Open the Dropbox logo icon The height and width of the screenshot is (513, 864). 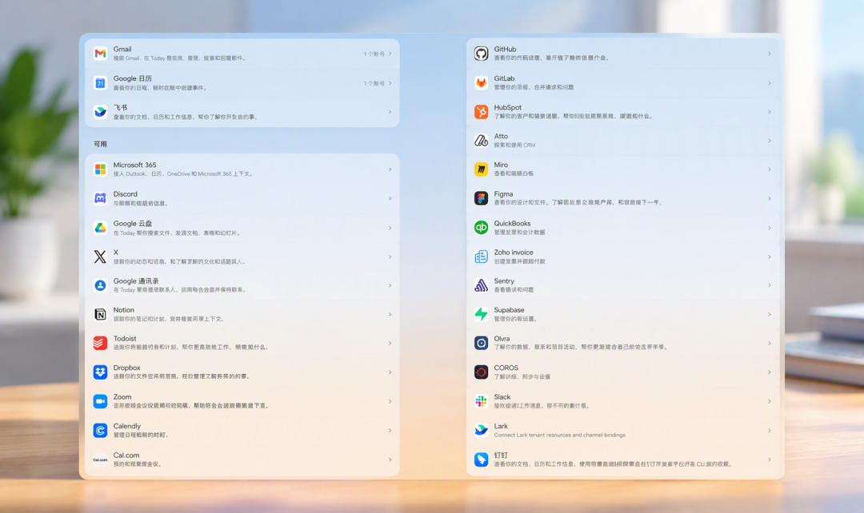coord(100,372)
